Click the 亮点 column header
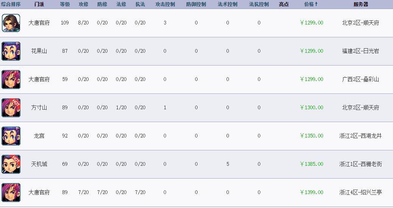 coord(284,5)
